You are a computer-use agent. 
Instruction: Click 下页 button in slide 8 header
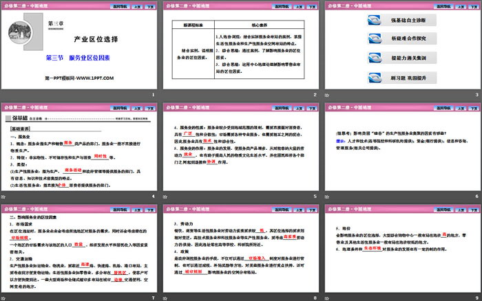coord(312,210)
